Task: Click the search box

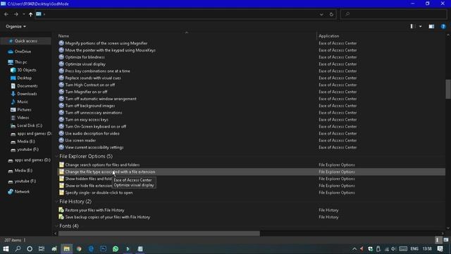Action: [x=394, y=14]
